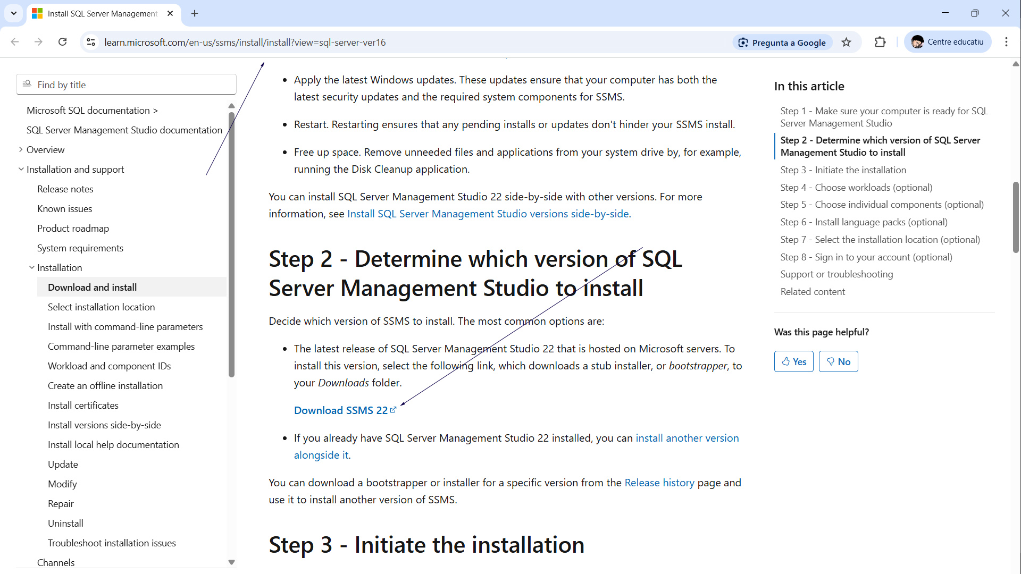Click the site information icon in address bar
The height and width of the screenshot is (574, 1021).
(91, 42)
